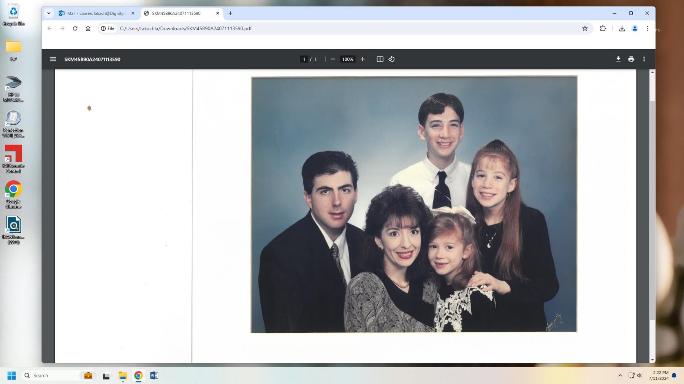Edit the PDF page number field
Screen dimensions: 684x384
pos(304,59)
